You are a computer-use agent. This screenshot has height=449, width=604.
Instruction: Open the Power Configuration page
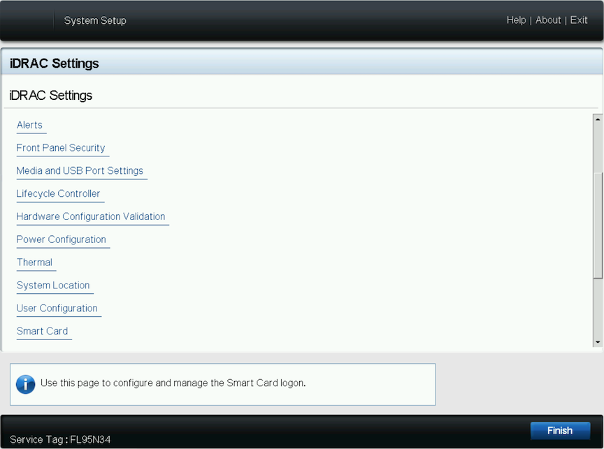(x=62, y=240)
